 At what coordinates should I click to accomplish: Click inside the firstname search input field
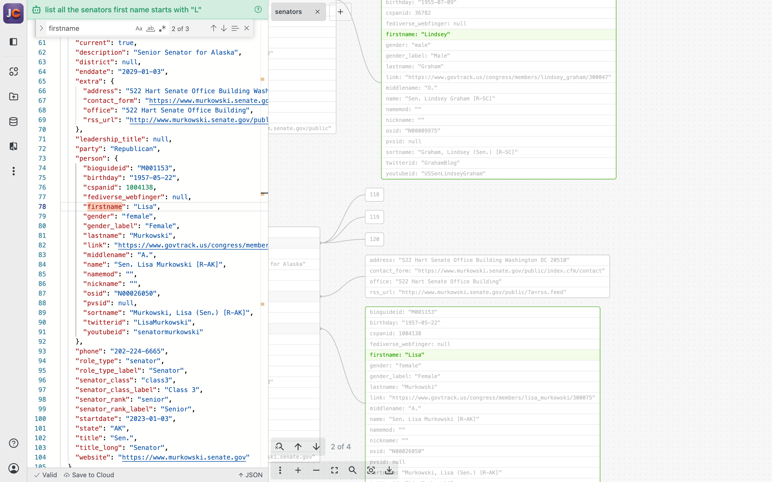(x=89, y=28)
